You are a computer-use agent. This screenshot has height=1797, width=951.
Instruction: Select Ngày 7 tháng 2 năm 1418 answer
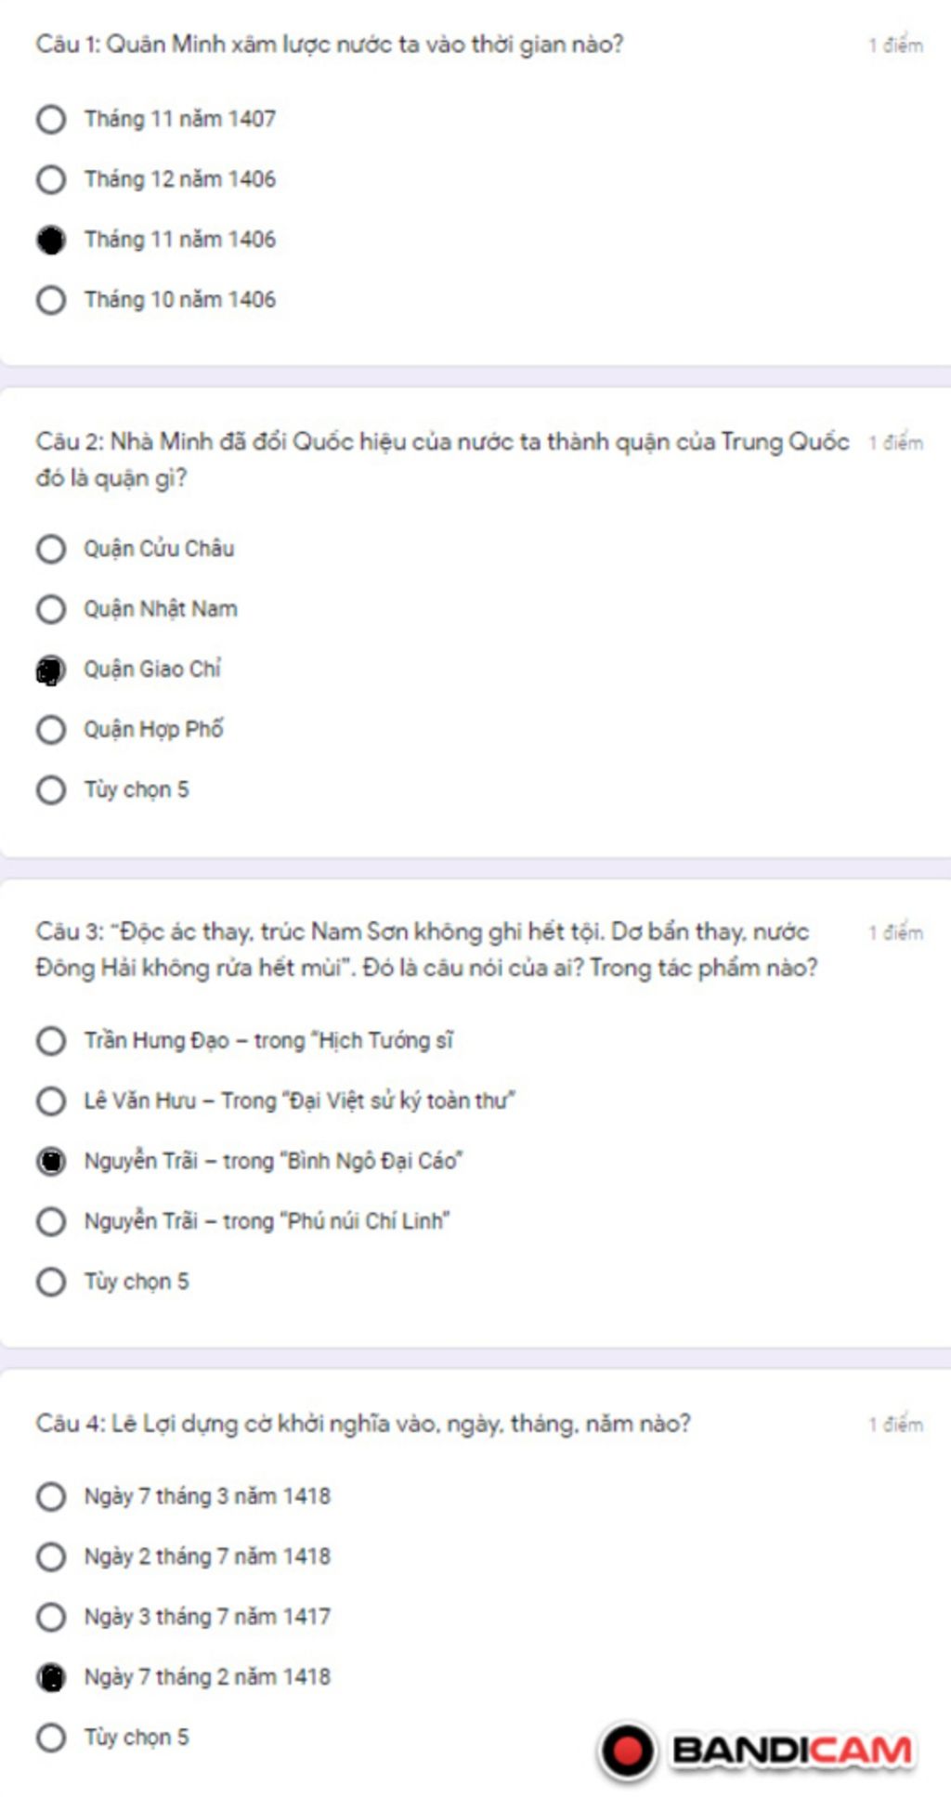(x=51, y=1678)
